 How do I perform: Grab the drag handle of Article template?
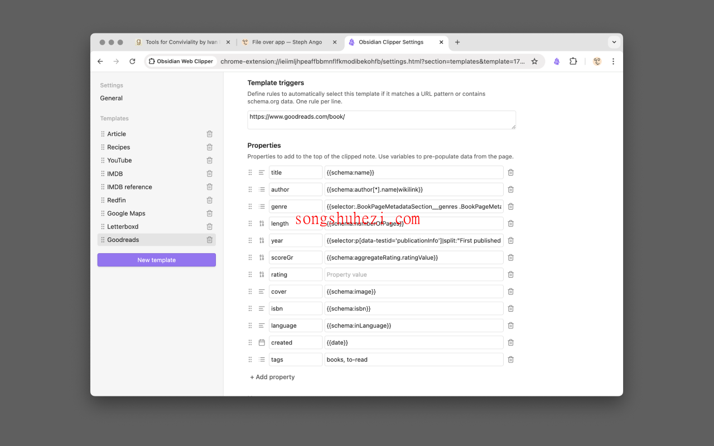coord(103,134)
